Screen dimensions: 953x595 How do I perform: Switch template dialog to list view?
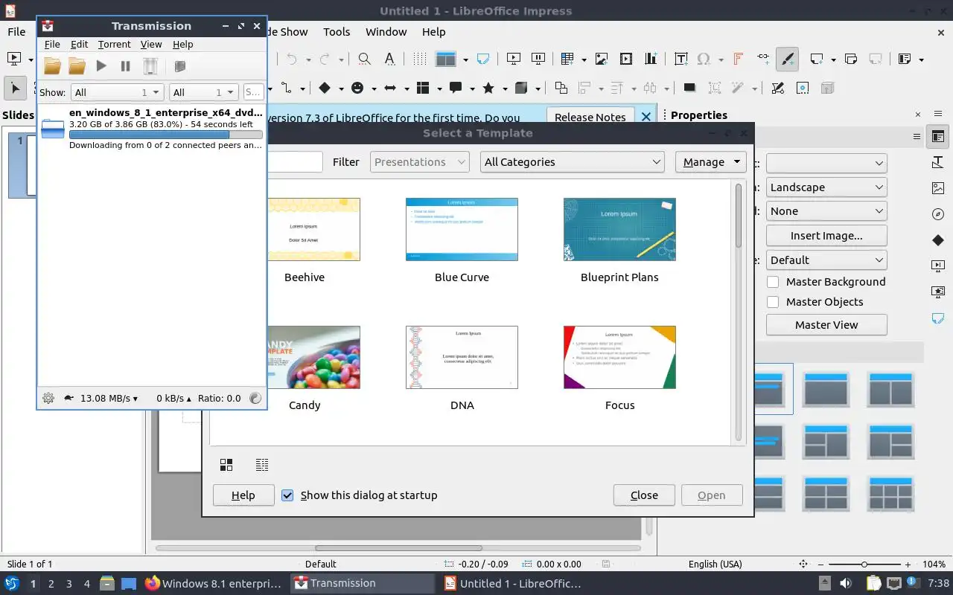pos(262,465)
